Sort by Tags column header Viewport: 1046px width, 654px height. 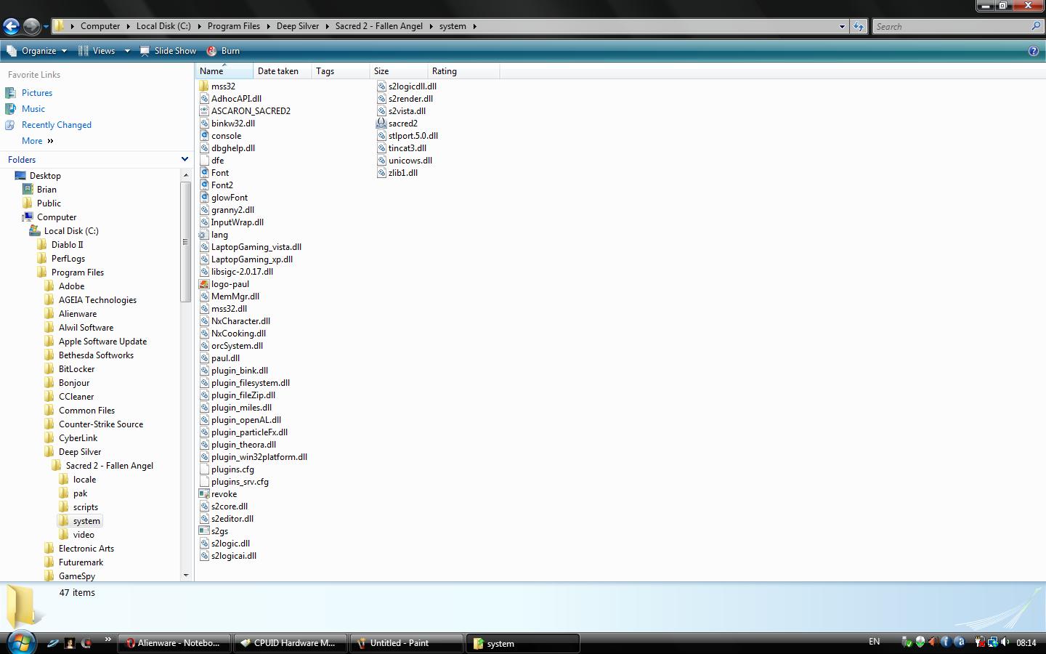340,71
